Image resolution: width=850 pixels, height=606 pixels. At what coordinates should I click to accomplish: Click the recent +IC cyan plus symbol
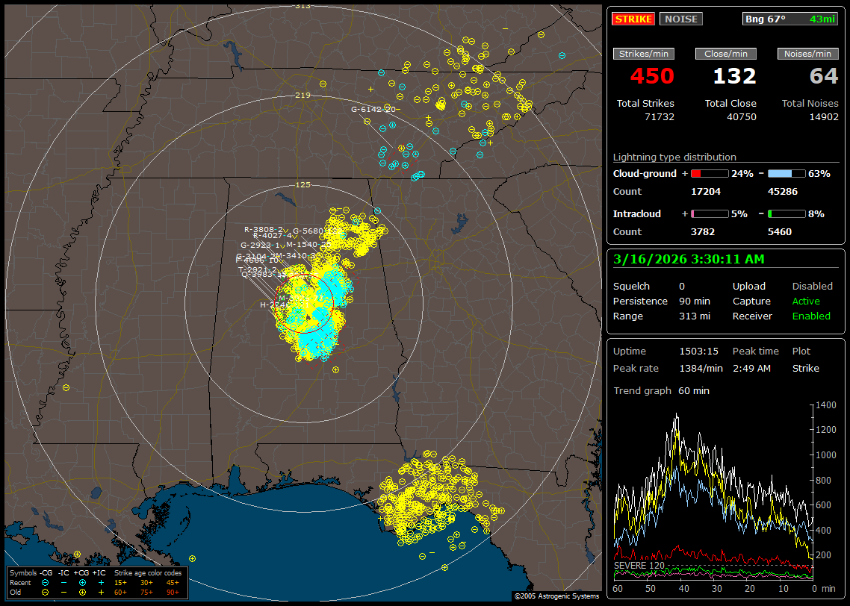click(101, 582)
